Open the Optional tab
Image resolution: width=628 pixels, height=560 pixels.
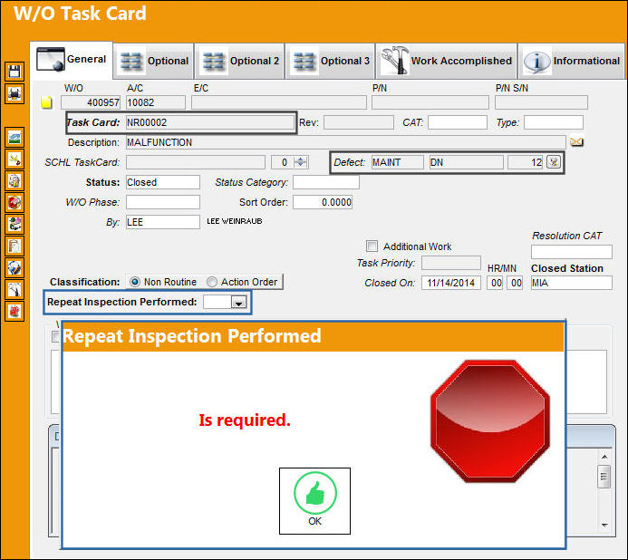coord(154,62)
